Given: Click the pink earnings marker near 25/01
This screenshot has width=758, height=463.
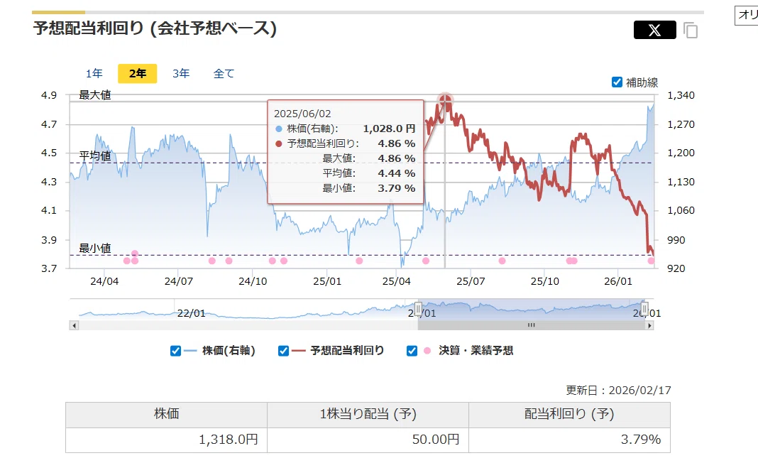Looking at the screenshot, I should point(359,261).
